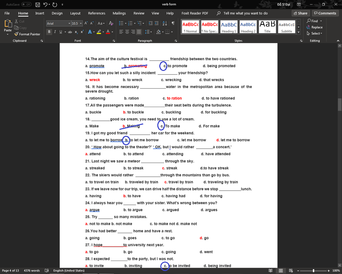The height and width of the screenshot is (274, 342).
Task: Open the Customize Quick Access Toolbar dropdown
Action: point(62,5)
